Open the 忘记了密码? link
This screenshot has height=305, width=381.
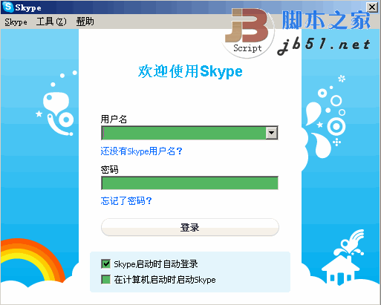point(126,201)
